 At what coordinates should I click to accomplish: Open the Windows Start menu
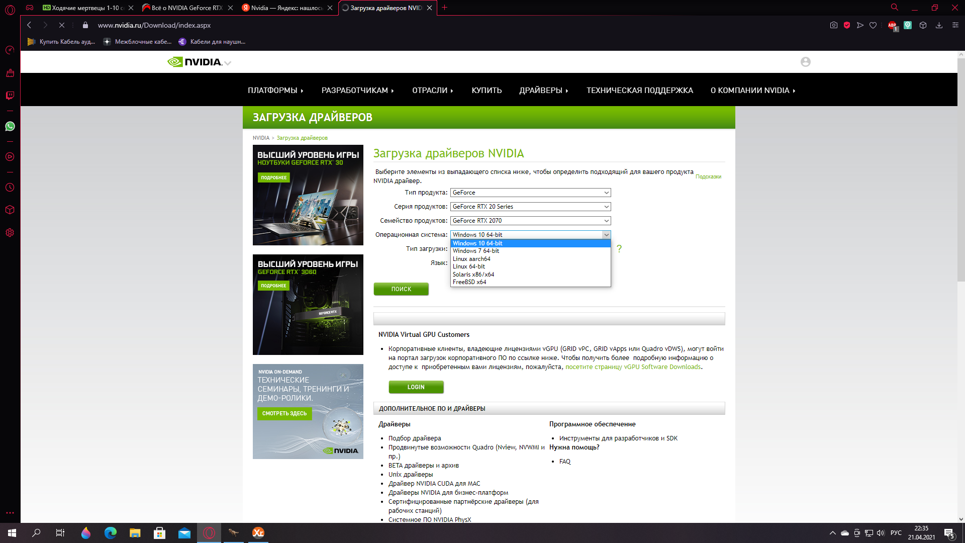(12, 533)
